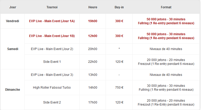Click High Roller Fabsoul Turbo entry
This screenshot has width=201, height=110.
(x=52, y=88)
